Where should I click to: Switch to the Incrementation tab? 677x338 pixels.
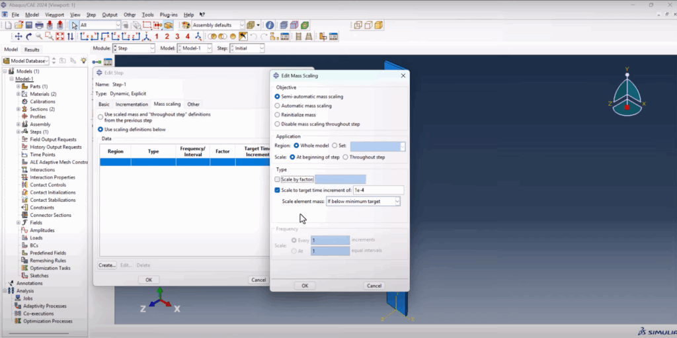[132, 104]
